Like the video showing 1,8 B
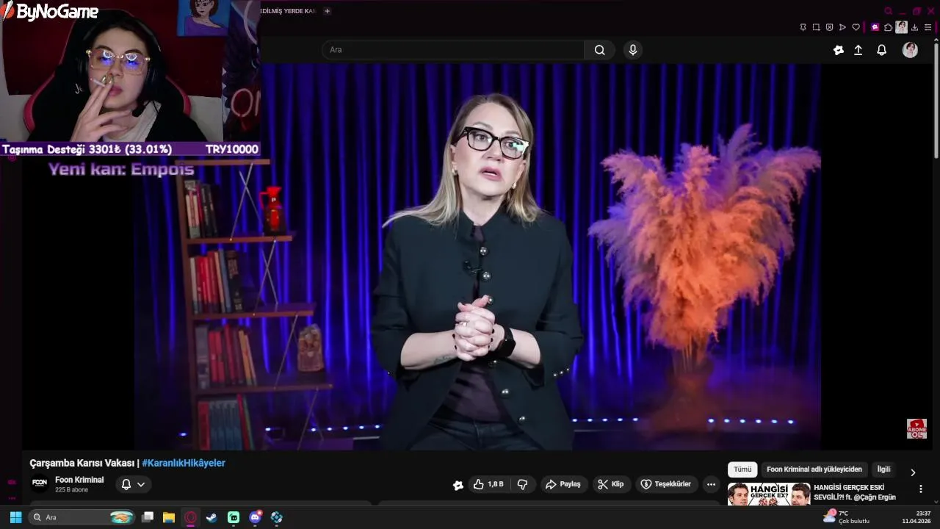Image resolution: width=940 pixels, height=529 pixels. pyautogui.click(x=488, y=484)
